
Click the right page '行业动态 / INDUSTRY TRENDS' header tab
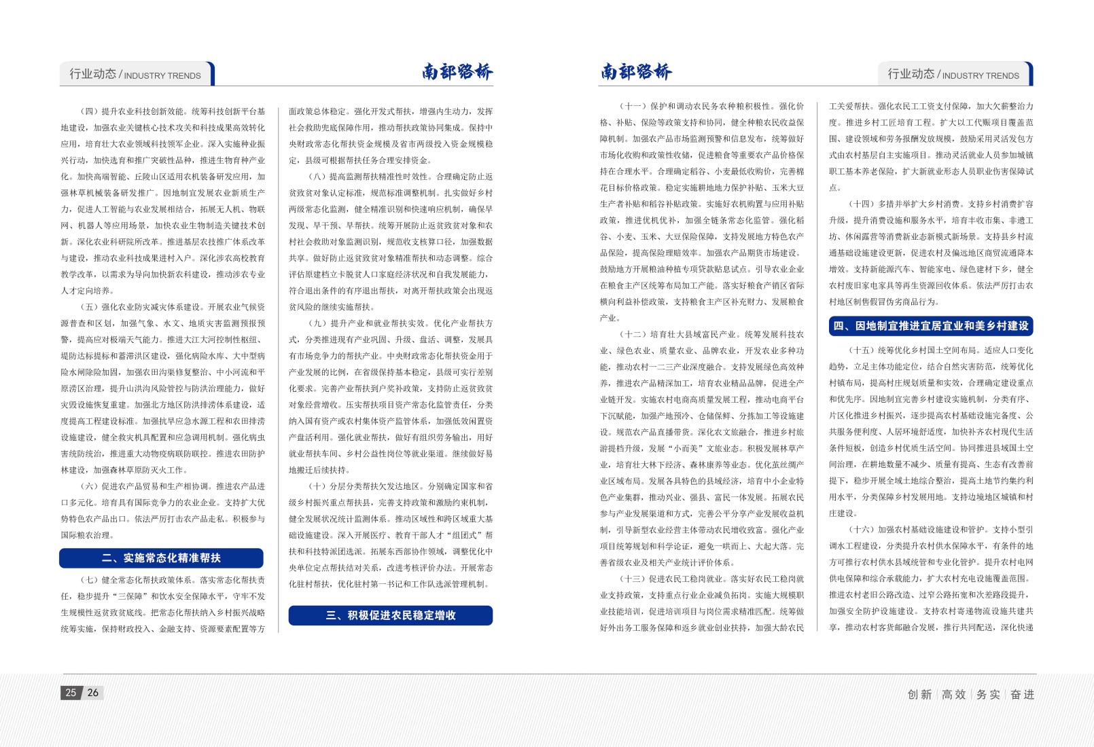955,74
